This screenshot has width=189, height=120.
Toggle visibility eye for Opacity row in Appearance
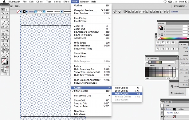pos(162,113)
